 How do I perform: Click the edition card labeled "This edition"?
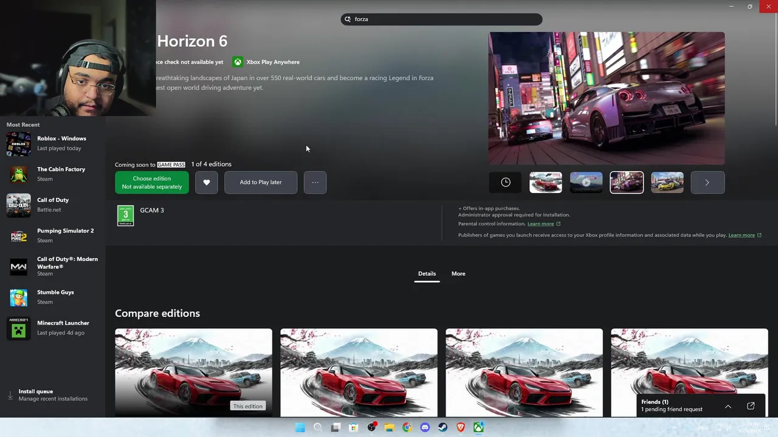click(193, 373)
